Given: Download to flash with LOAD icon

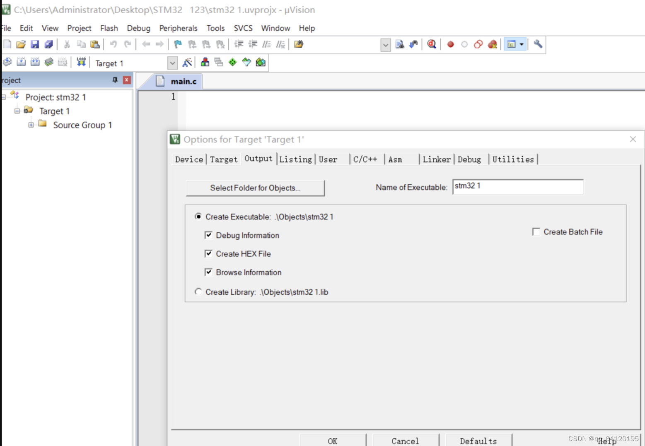Looking at the screenshot, I should [x=81, y=63].
